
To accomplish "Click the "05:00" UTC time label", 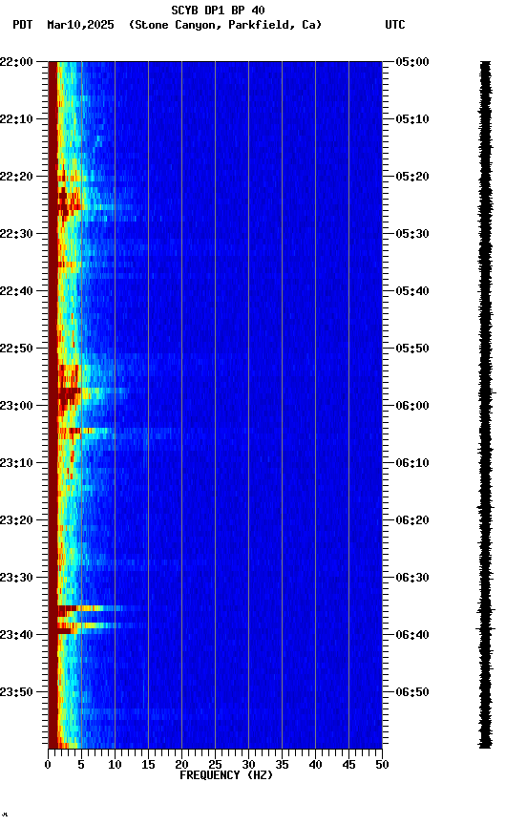I will point(412,62).
